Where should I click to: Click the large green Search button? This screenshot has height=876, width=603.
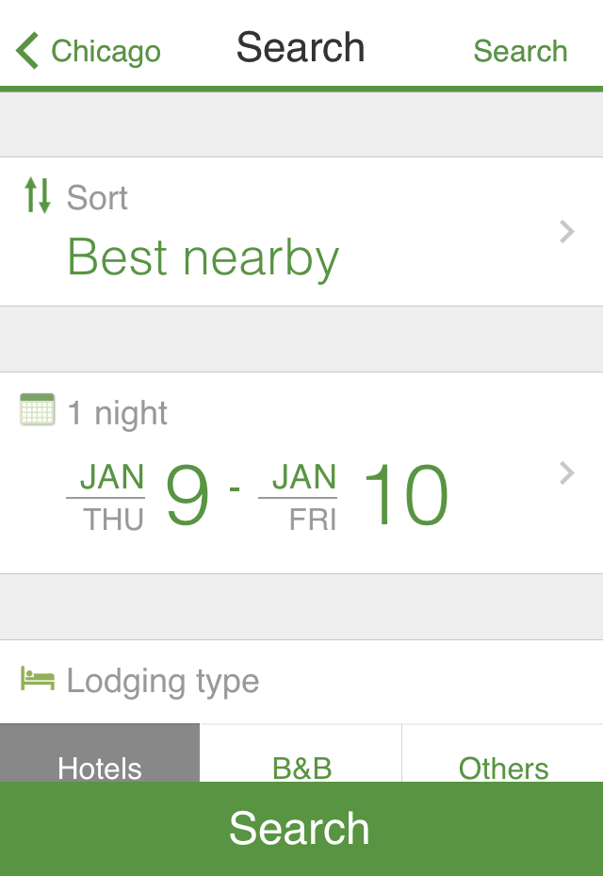(301, 829)
